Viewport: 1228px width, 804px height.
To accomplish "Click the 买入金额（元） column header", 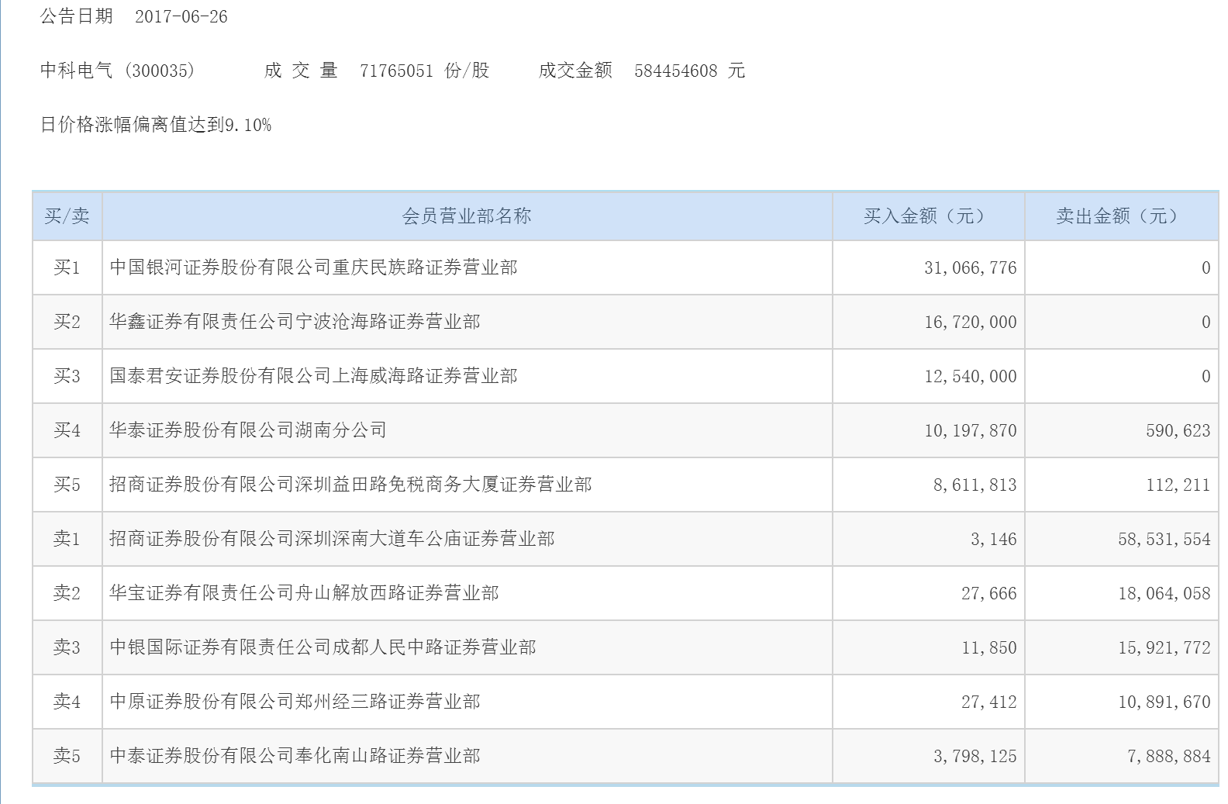I will [x=928, y=216].
